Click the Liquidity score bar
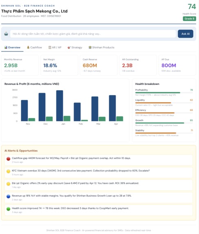 [164, 103]
